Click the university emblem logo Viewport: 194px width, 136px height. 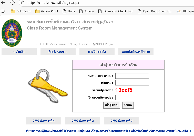12,32
